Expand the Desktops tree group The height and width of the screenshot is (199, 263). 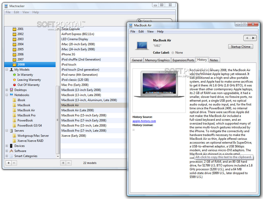[7, 90]
